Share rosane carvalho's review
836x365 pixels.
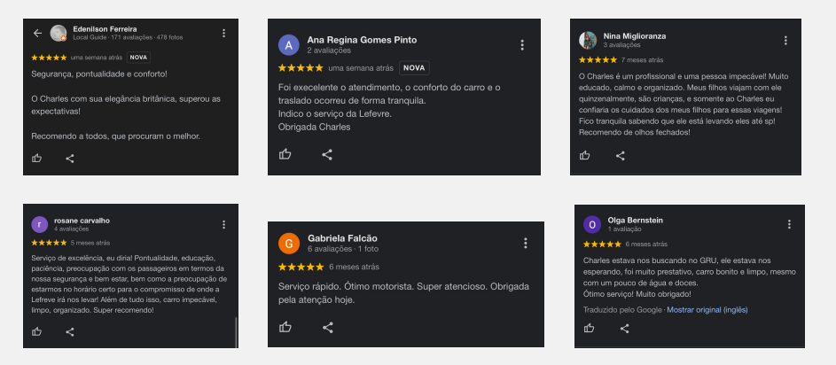click(70, 331)
